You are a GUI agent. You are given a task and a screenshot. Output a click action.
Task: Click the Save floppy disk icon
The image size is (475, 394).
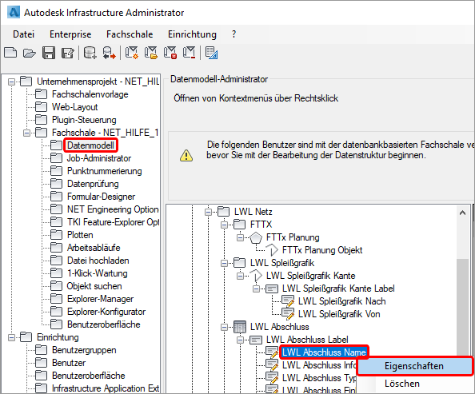(x=49, y=53)
